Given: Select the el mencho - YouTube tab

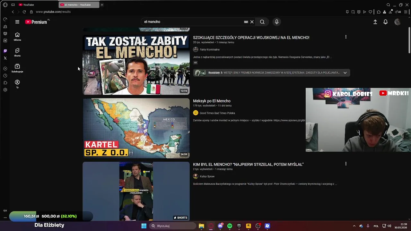Looking at the screenshot, I should point(79,5).
